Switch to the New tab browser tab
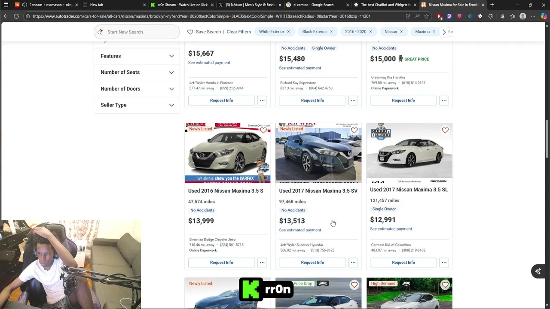 (x=114, y=5)
